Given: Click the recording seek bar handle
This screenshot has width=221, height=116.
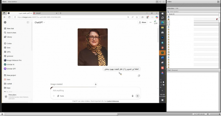Looking at the screenshot, I should (118, 115).
